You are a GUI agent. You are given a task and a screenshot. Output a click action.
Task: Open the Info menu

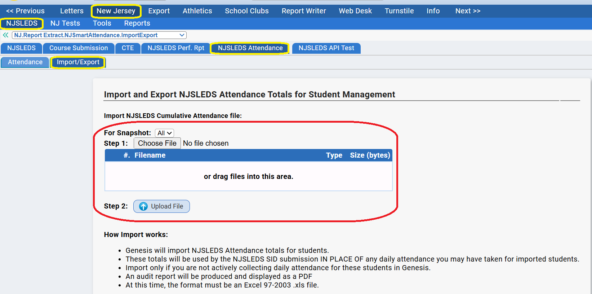(x=433, y=11)
